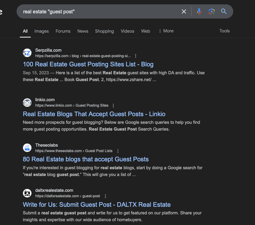Open "100 Real Estate Guest Posting Sites List" link
The width and height of the screenshot is (255, 225).
pos(88,64)
